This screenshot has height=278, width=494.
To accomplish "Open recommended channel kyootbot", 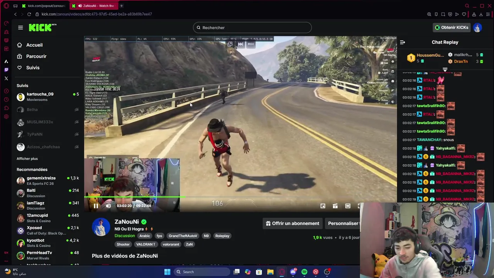I will [x=48, y=243].
